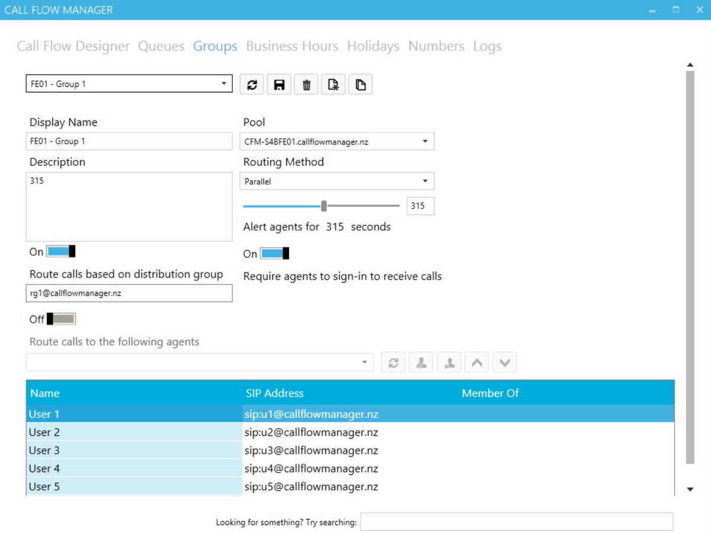
Task: Click the Display Name input field
Action: click(129, 142)
